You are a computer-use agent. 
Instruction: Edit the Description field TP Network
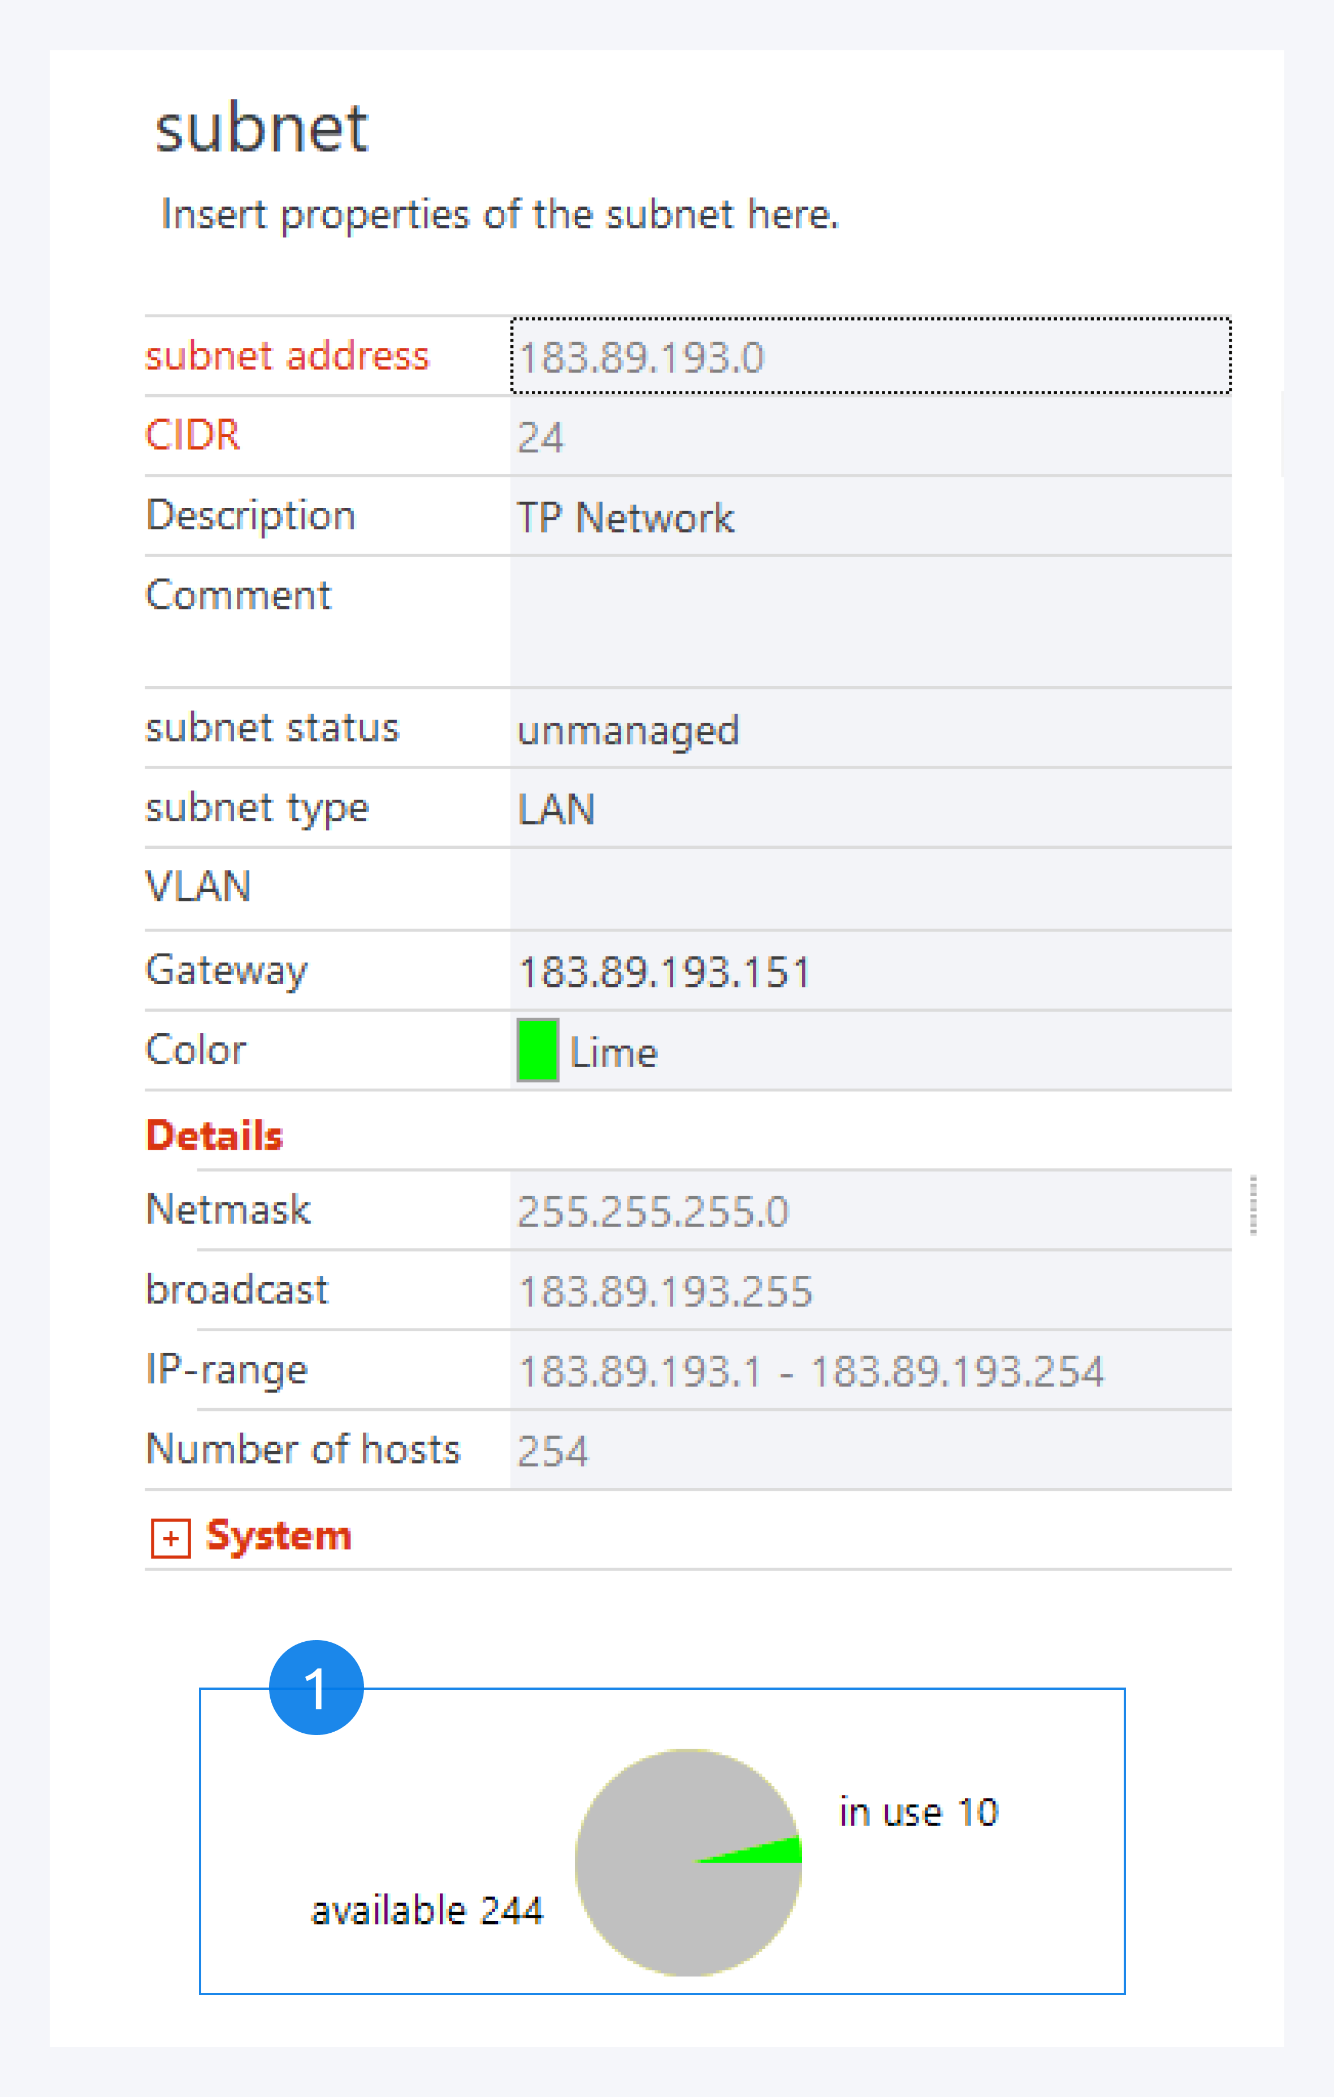click(x=870, y=517)
